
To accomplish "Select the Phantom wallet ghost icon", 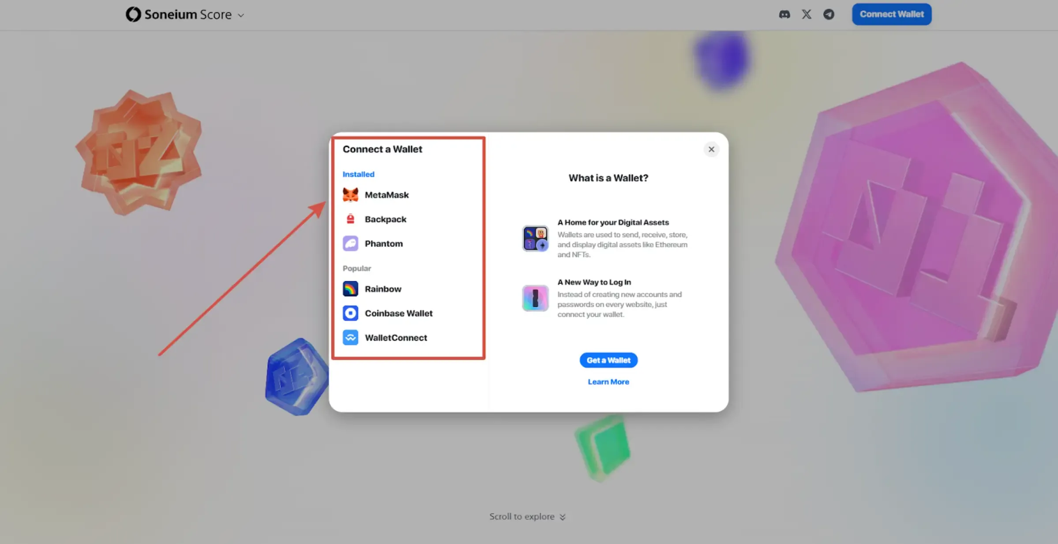I will (x=350, y=243).
